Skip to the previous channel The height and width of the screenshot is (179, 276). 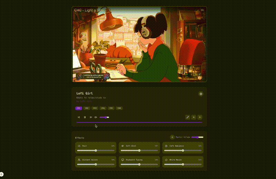(x=79, y=117)
